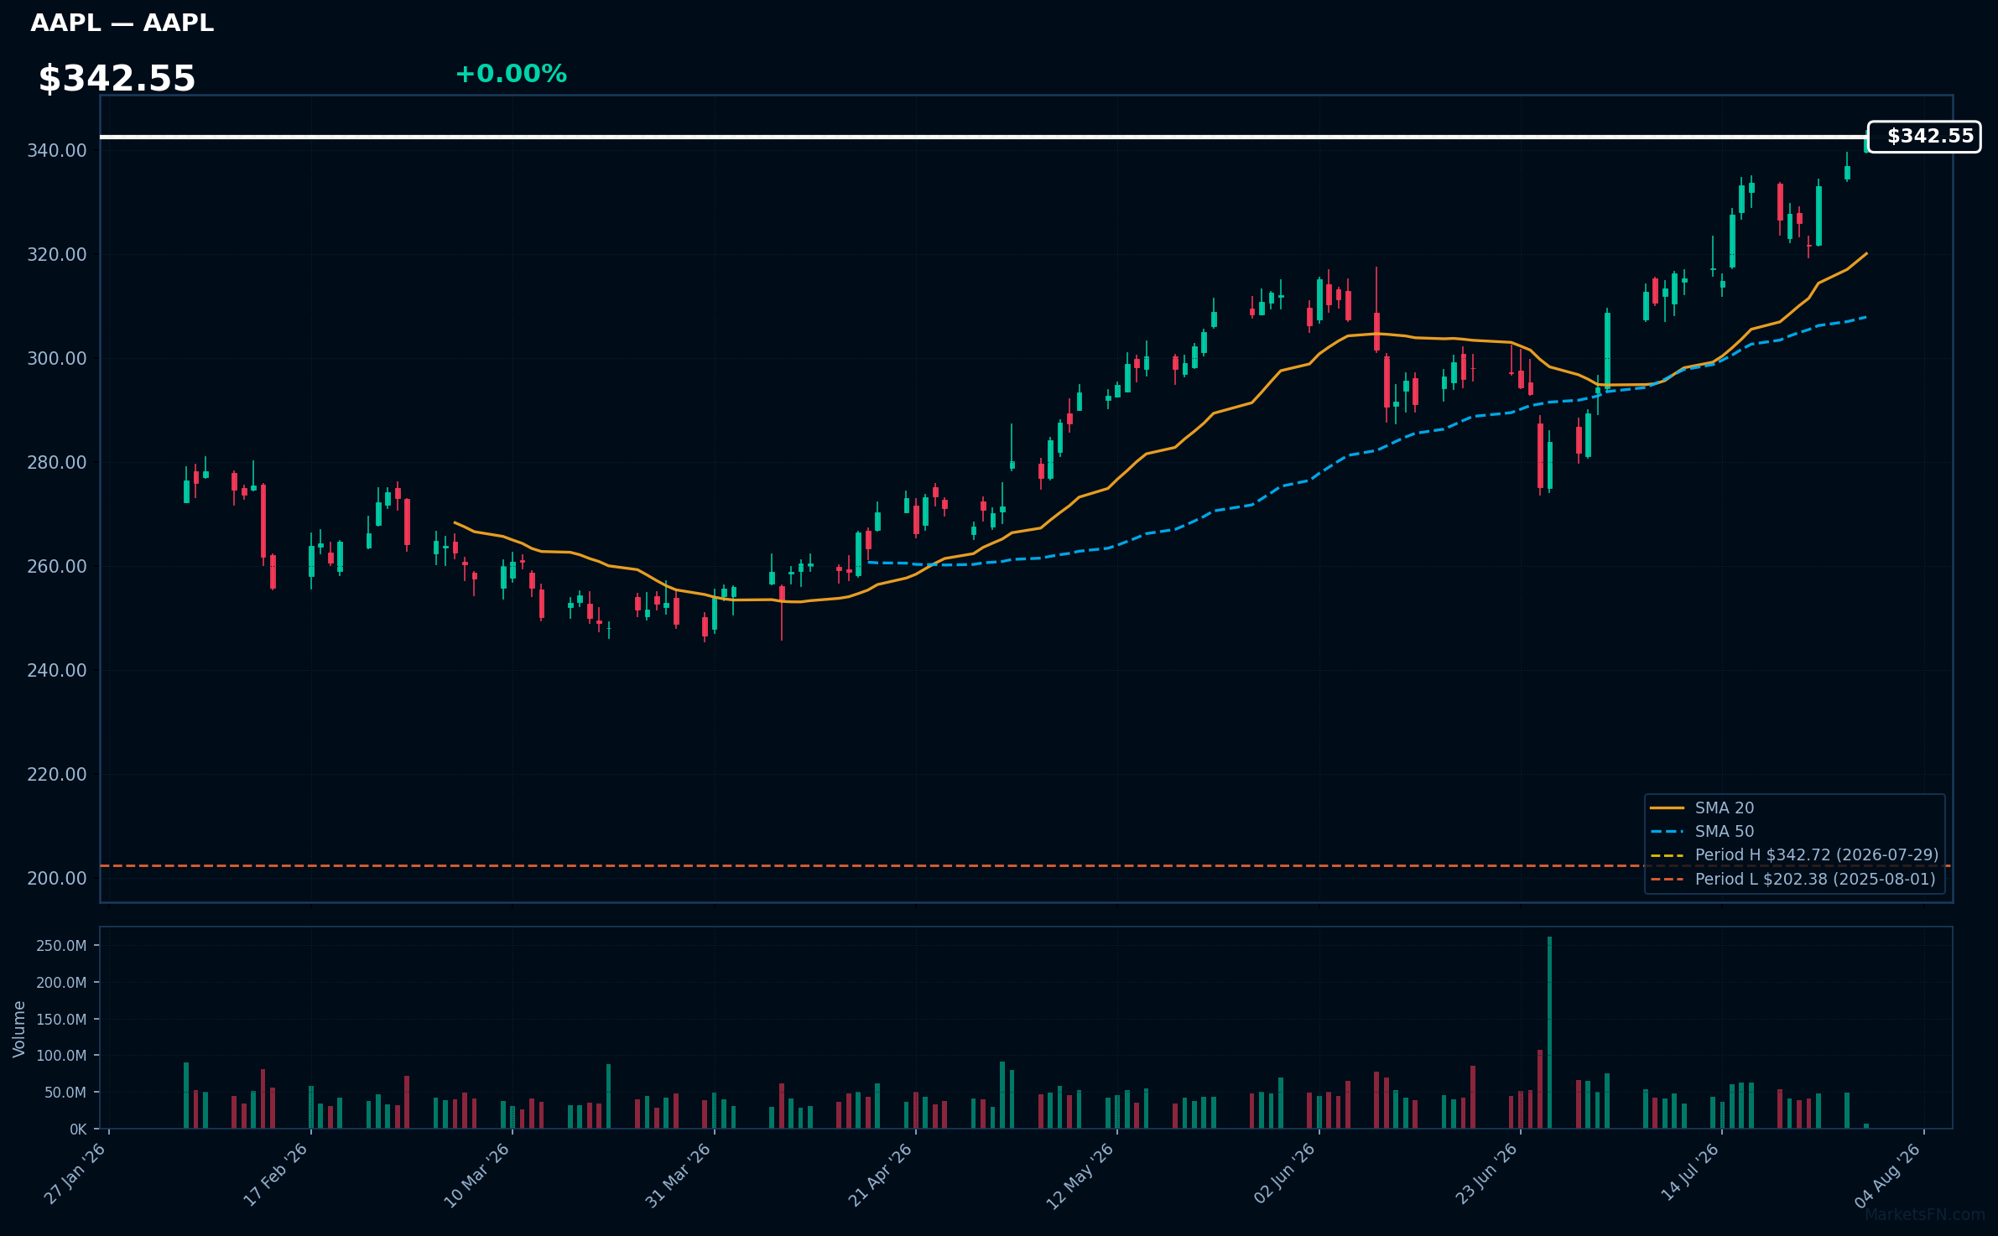This screenshot has height=1236, width=1998.
Task: Click the large $342.55 price header
Action: [x=117, y=79]
